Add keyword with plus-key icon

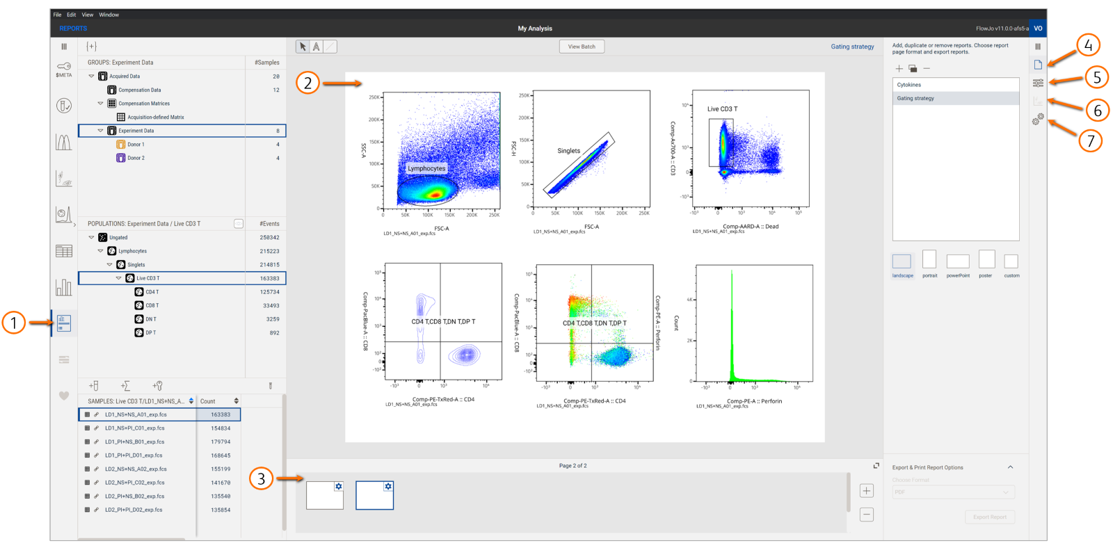point(157,386)
